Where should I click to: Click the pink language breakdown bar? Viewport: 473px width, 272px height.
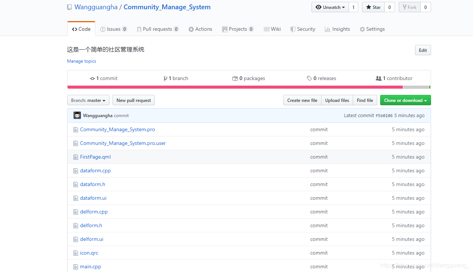pos(235,87)
